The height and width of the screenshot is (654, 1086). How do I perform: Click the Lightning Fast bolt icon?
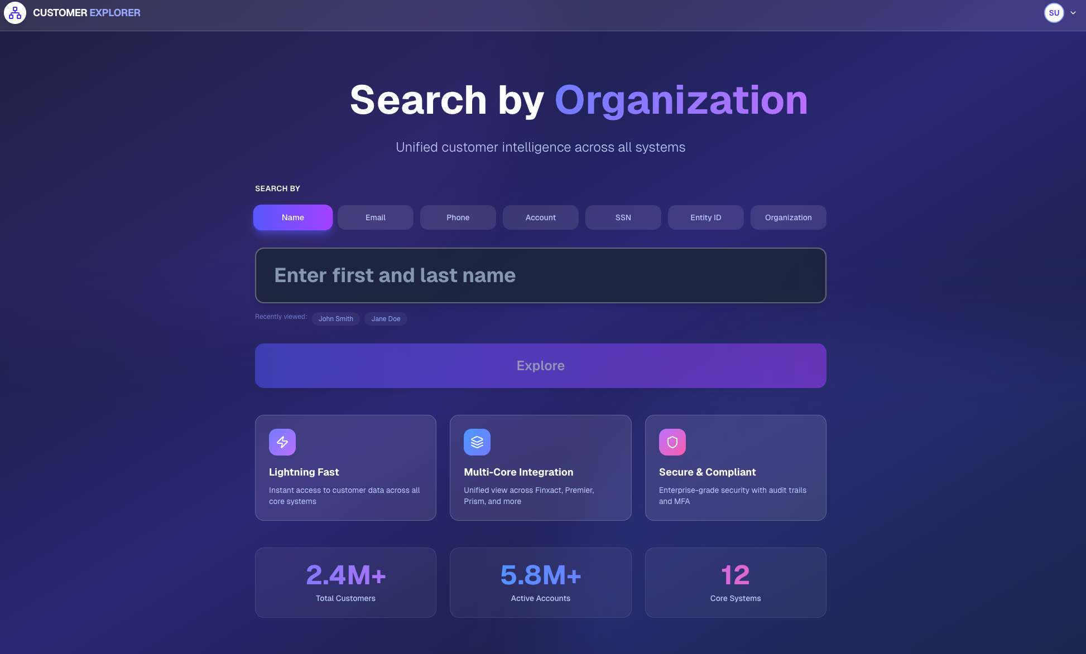(282, 442)
